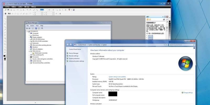Image resolution: width=210 pixels, height=105 pixels.
Task: Open System protection link
Action: pos(74,59)
